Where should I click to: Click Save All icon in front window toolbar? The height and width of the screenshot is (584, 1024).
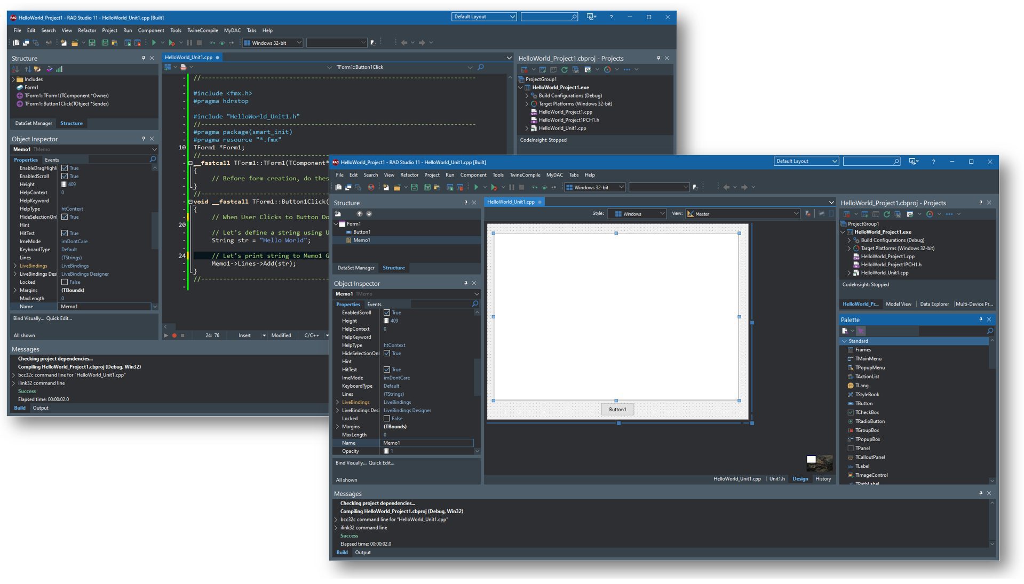427,187
